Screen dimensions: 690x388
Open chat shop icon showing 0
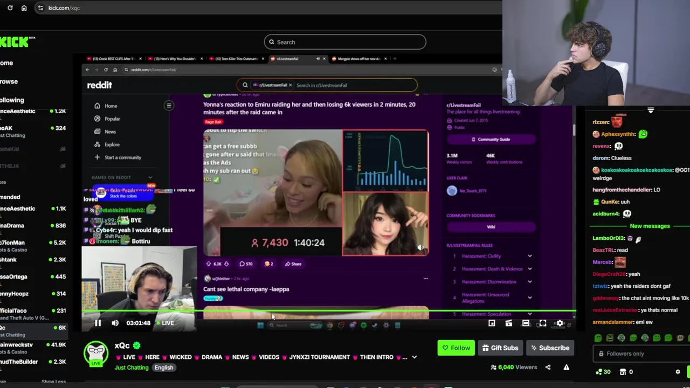click(627, 372)
